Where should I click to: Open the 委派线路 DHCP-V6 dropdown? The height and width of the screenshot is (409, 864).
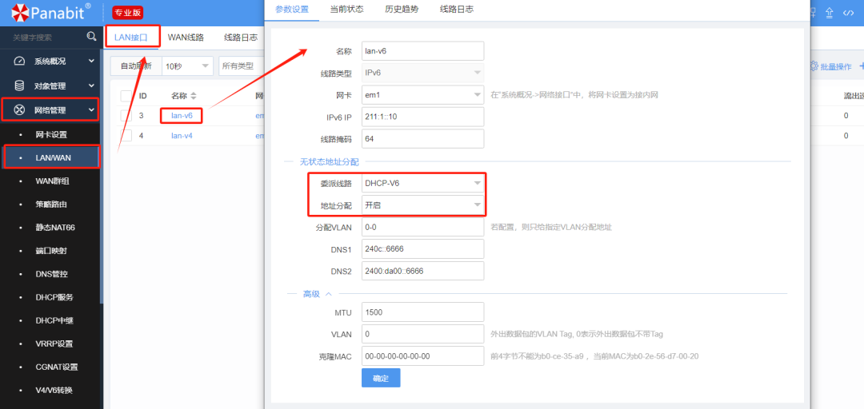pos(422,183)
